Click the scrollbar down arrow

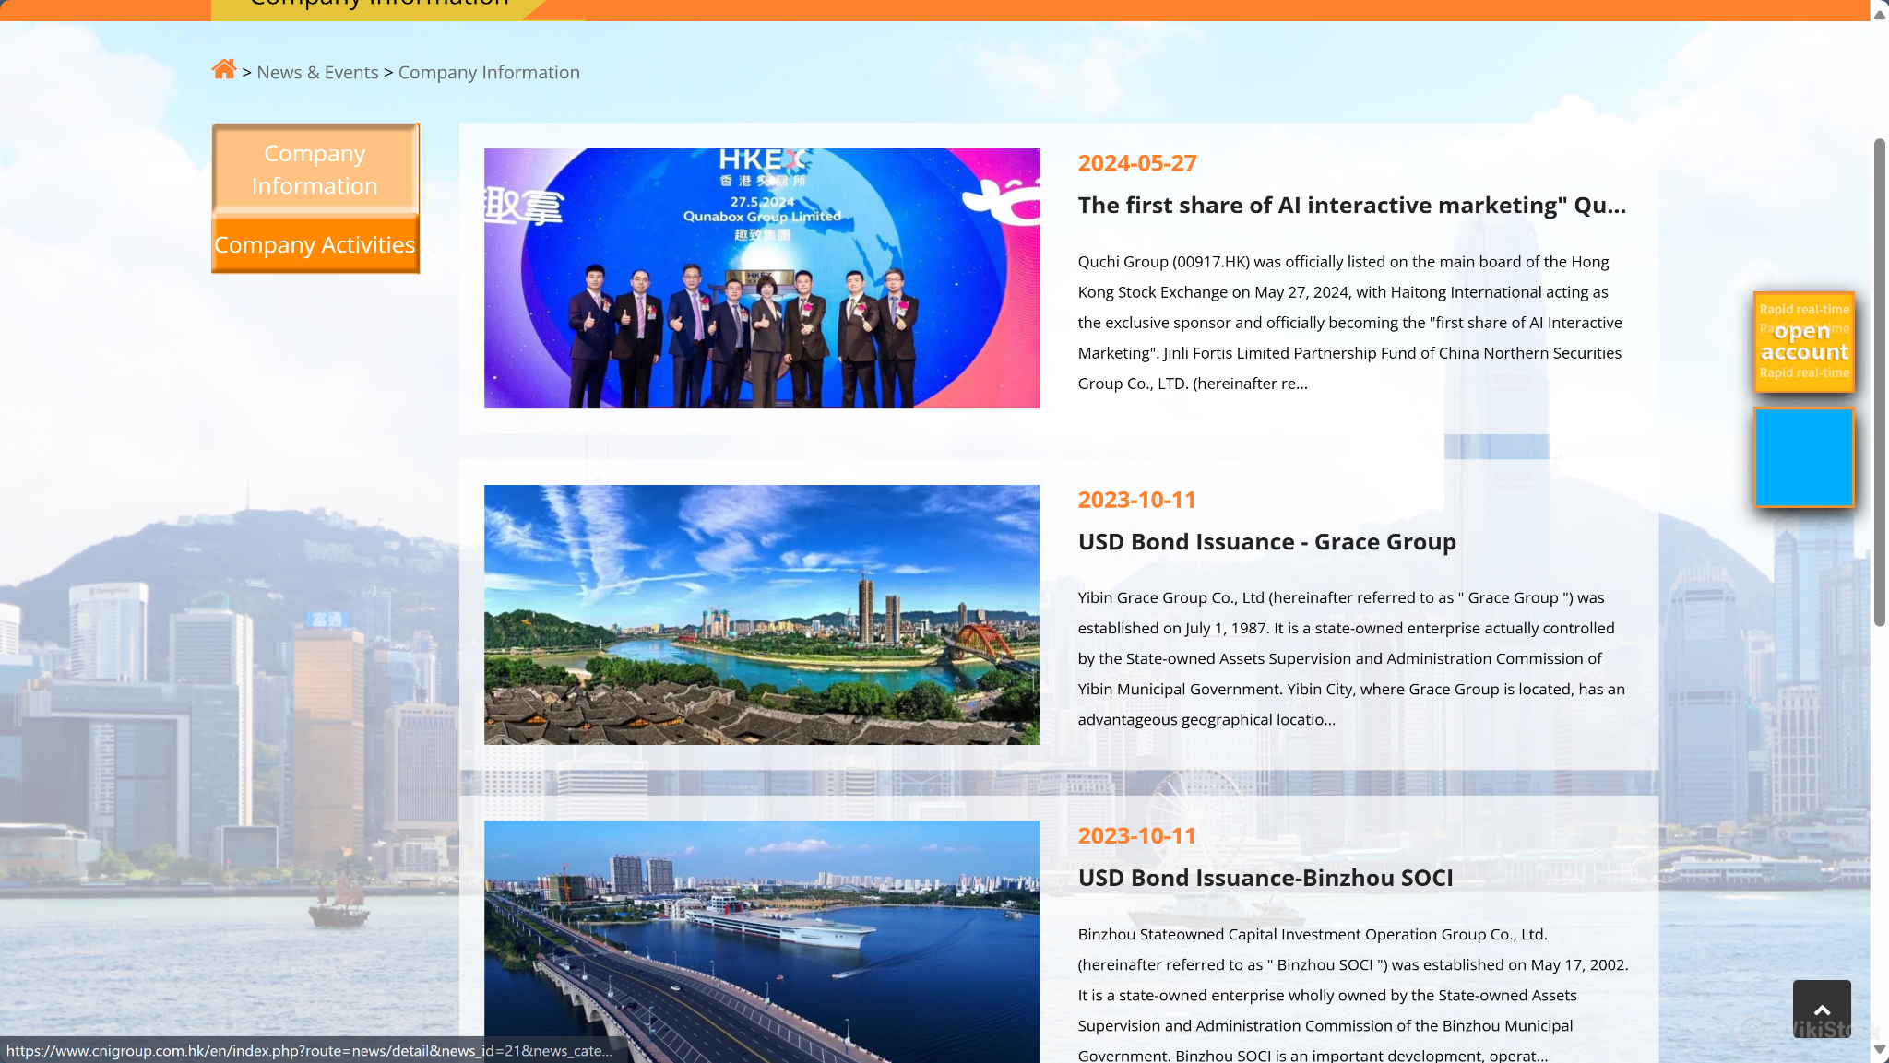1879,1050
